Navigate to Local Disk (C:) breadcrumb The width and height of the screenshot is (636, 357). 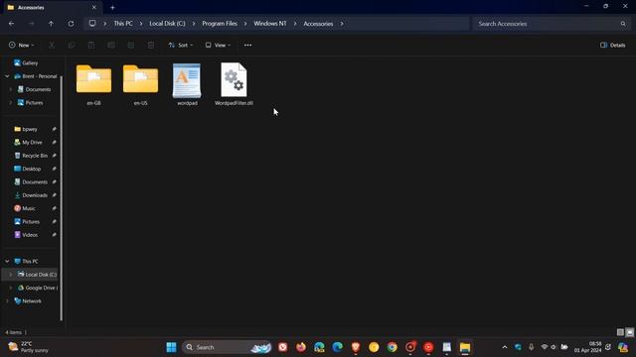coord(167,24)
